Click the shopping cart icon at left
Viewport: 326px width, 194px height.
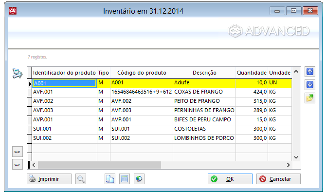(18, 73)
